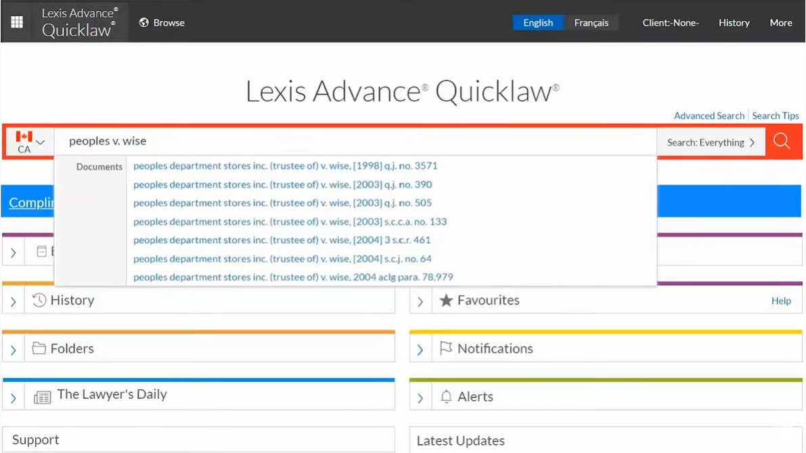The image size is (806, 453).
Task: Select suggestion [2004] 3 s.c.r. 461
Action: [282, 240]
